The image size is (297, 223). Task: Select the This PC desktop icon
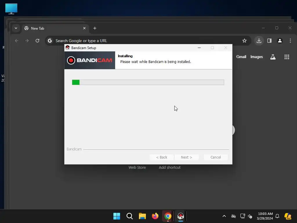point(11,9)
